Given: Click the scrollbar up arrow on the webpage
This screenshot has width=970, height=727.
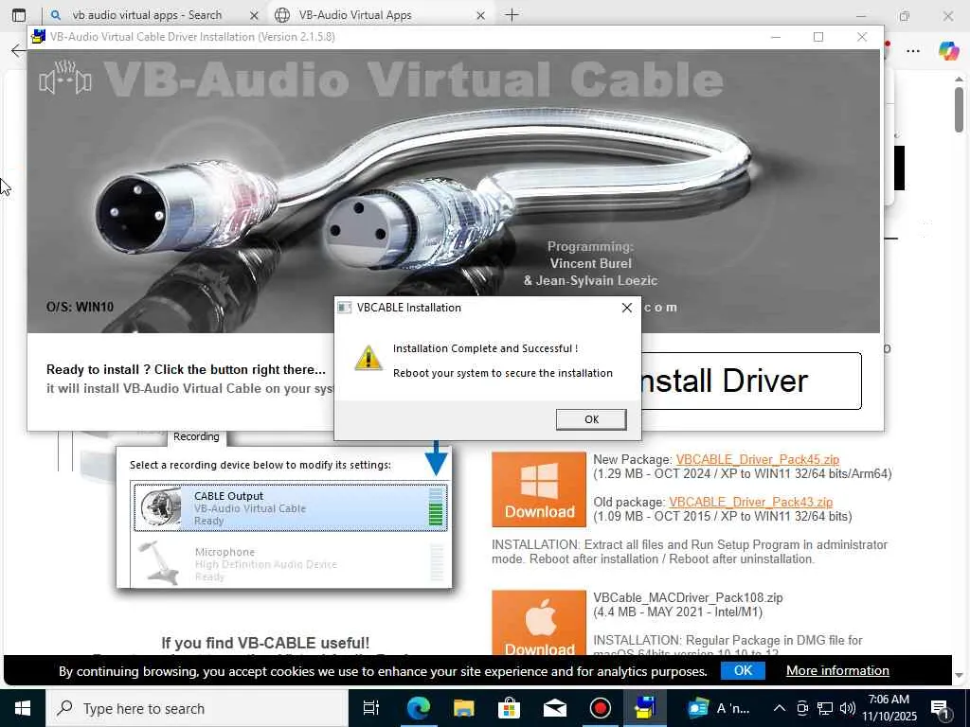Looking at the screenshot, I should (959, 80).
